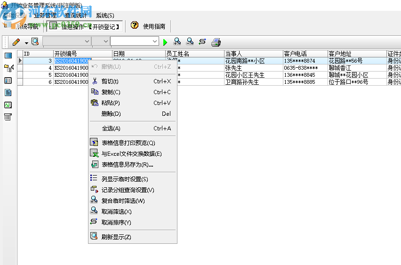
Task: Open the first field combo box
Action: pos(67,41)
